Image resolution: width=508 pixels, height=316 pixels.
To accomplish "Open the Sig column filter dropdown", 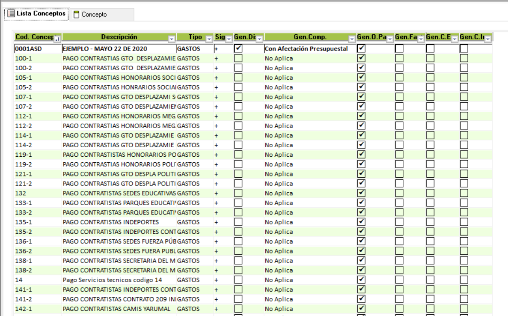I will (229, 39).
